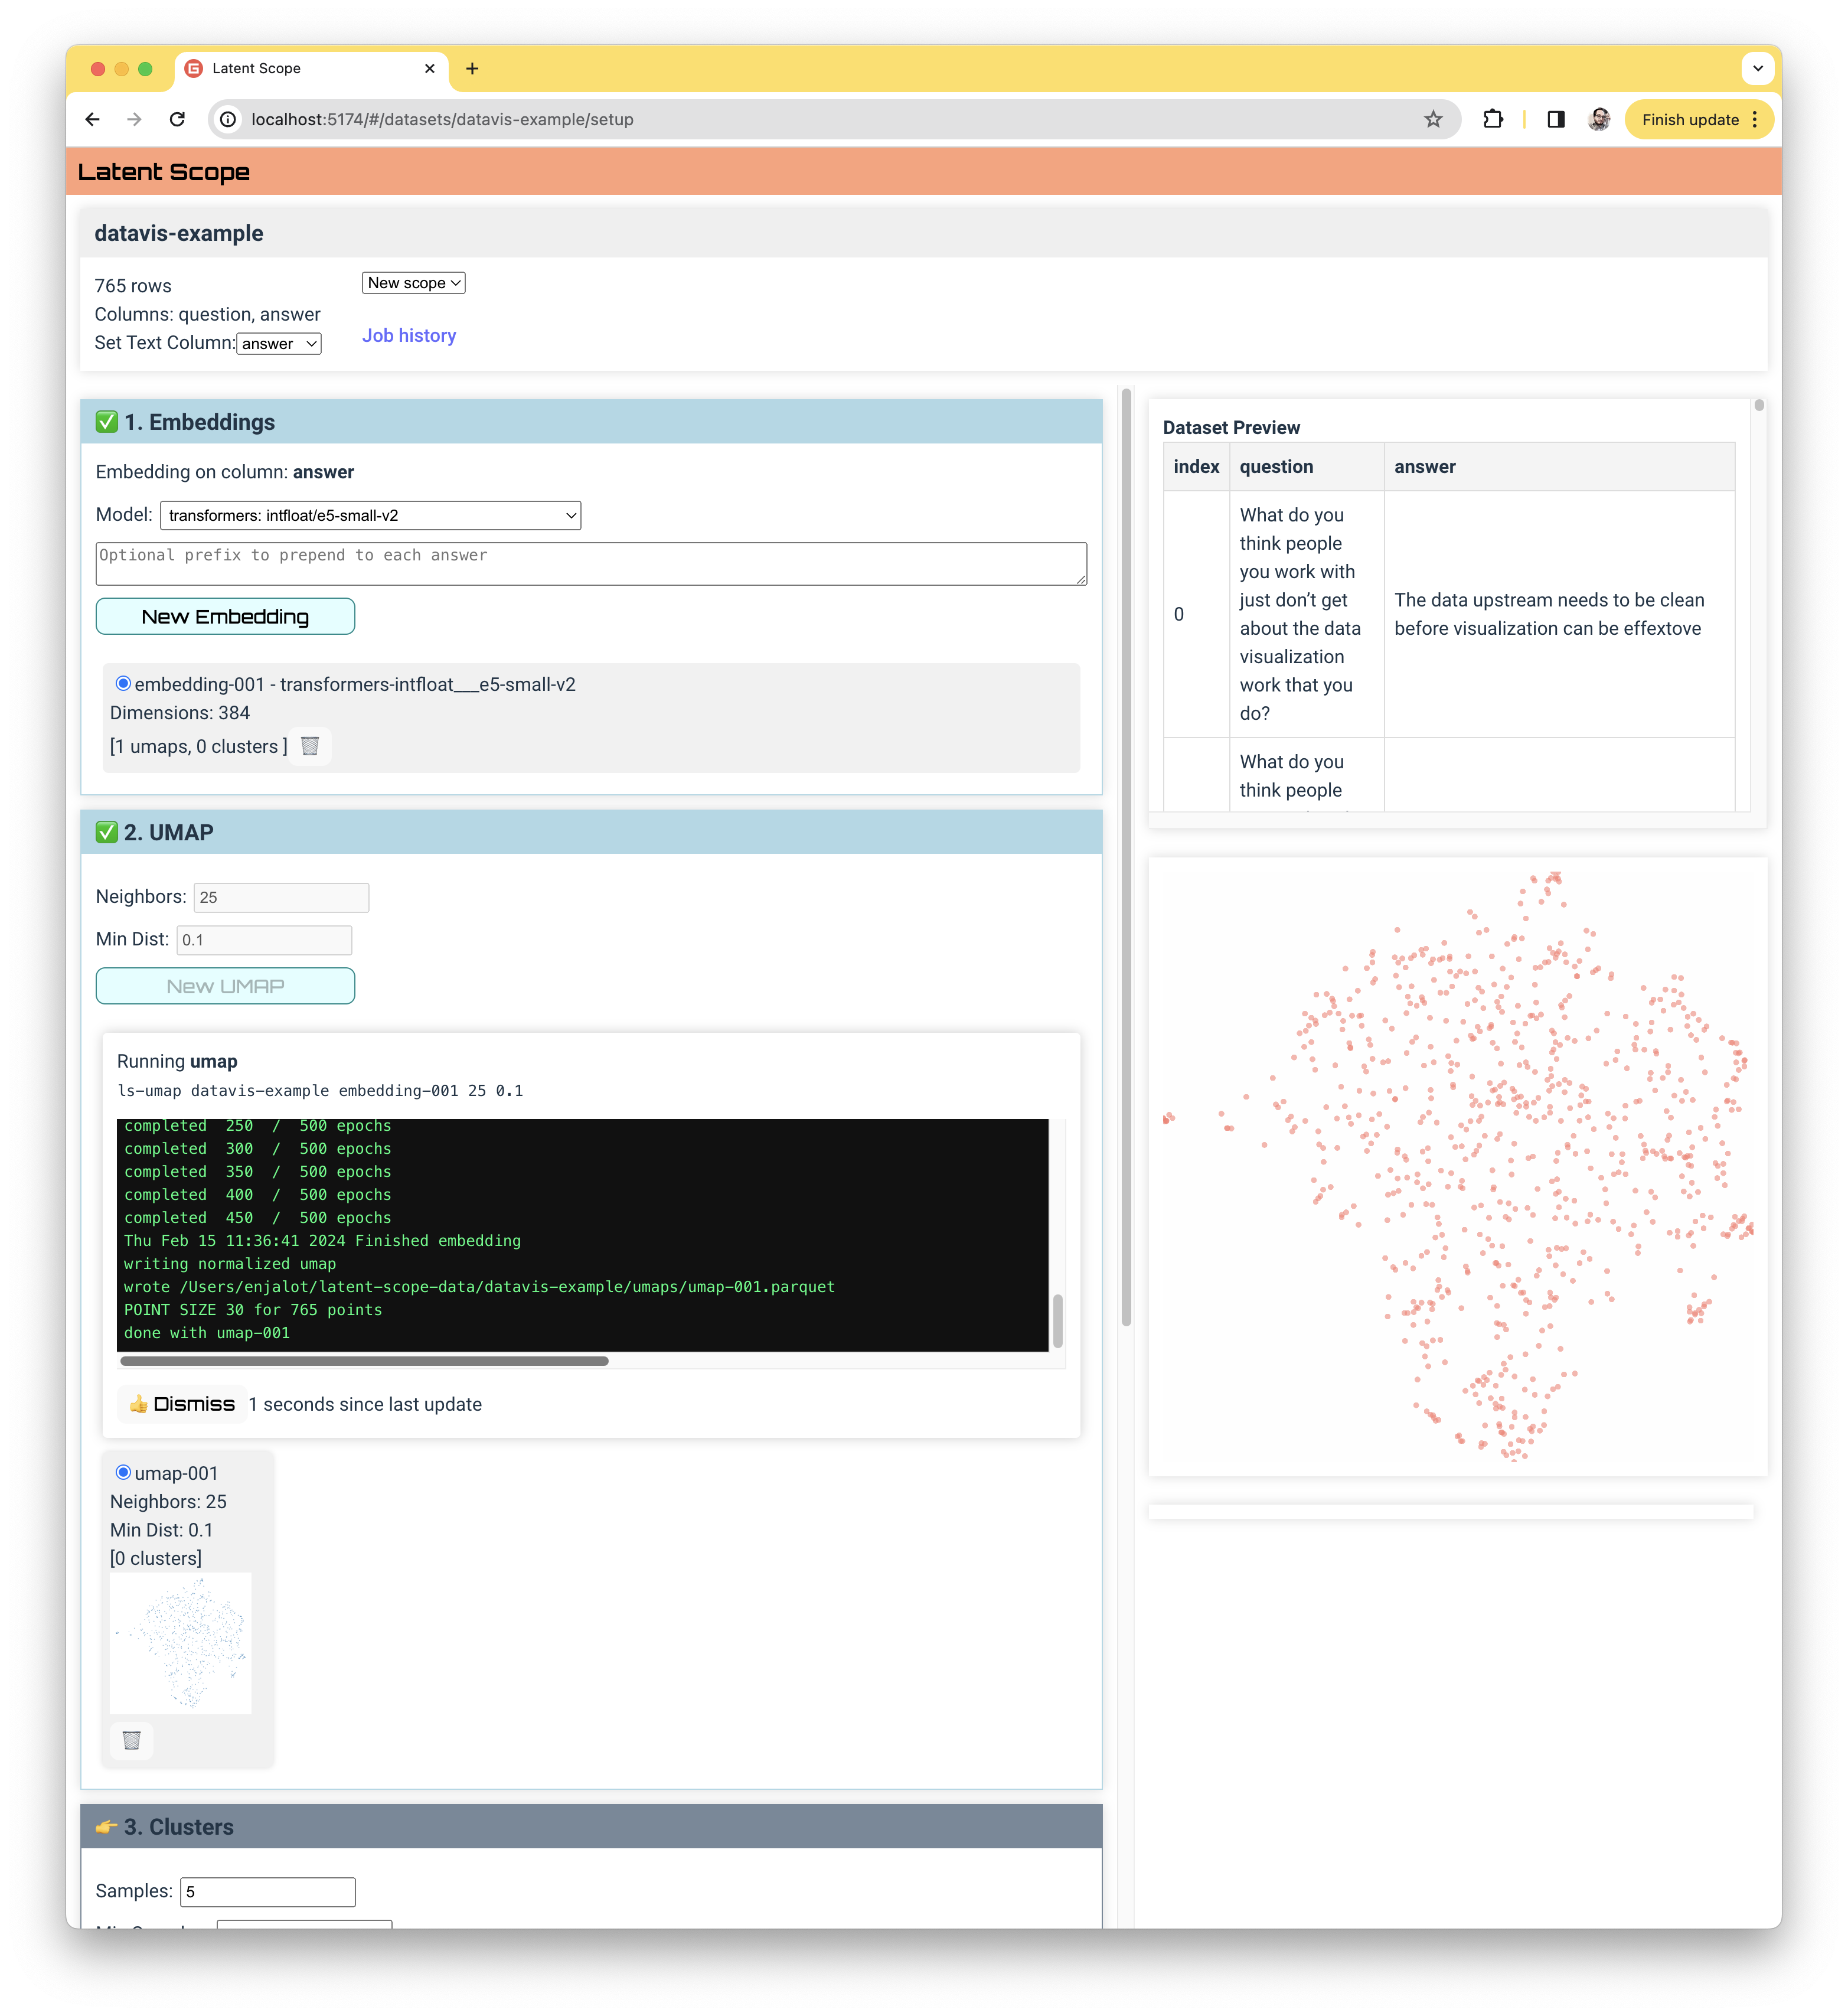Screen dimensions: 1848x2016
Task: Bookmark the page via the star icon
Action: coord(1434,119)
